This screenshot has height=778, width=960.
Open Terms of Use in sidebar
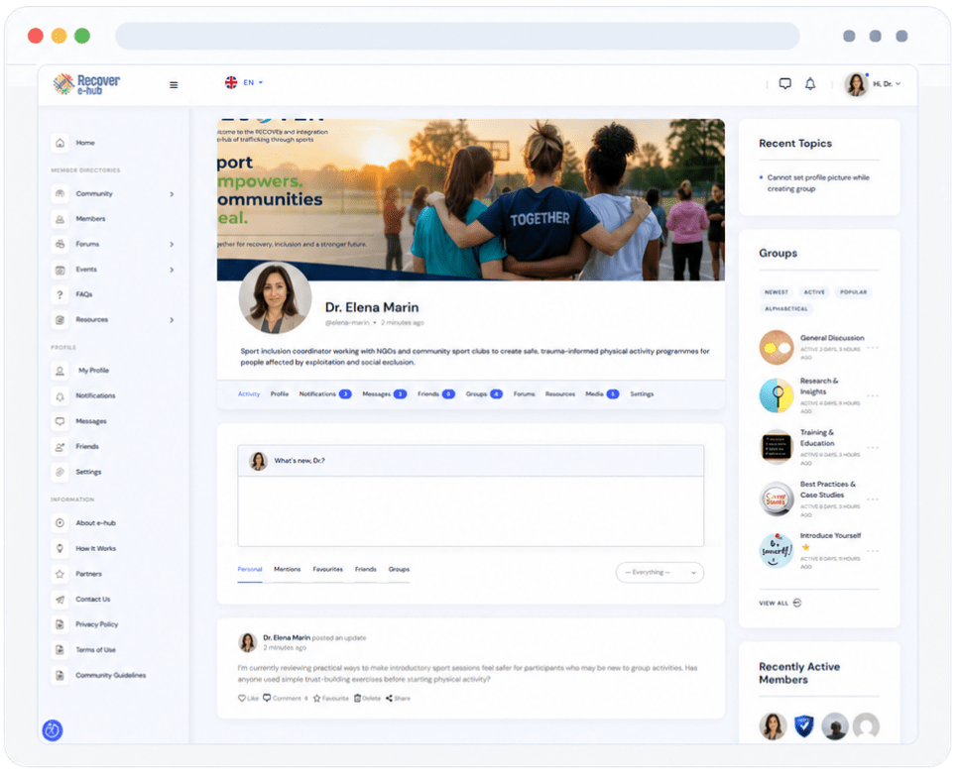coord(95,651)
